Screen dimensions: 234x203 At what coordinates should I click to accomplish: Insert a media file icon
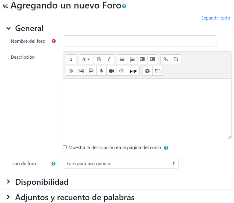click(91, 71)
